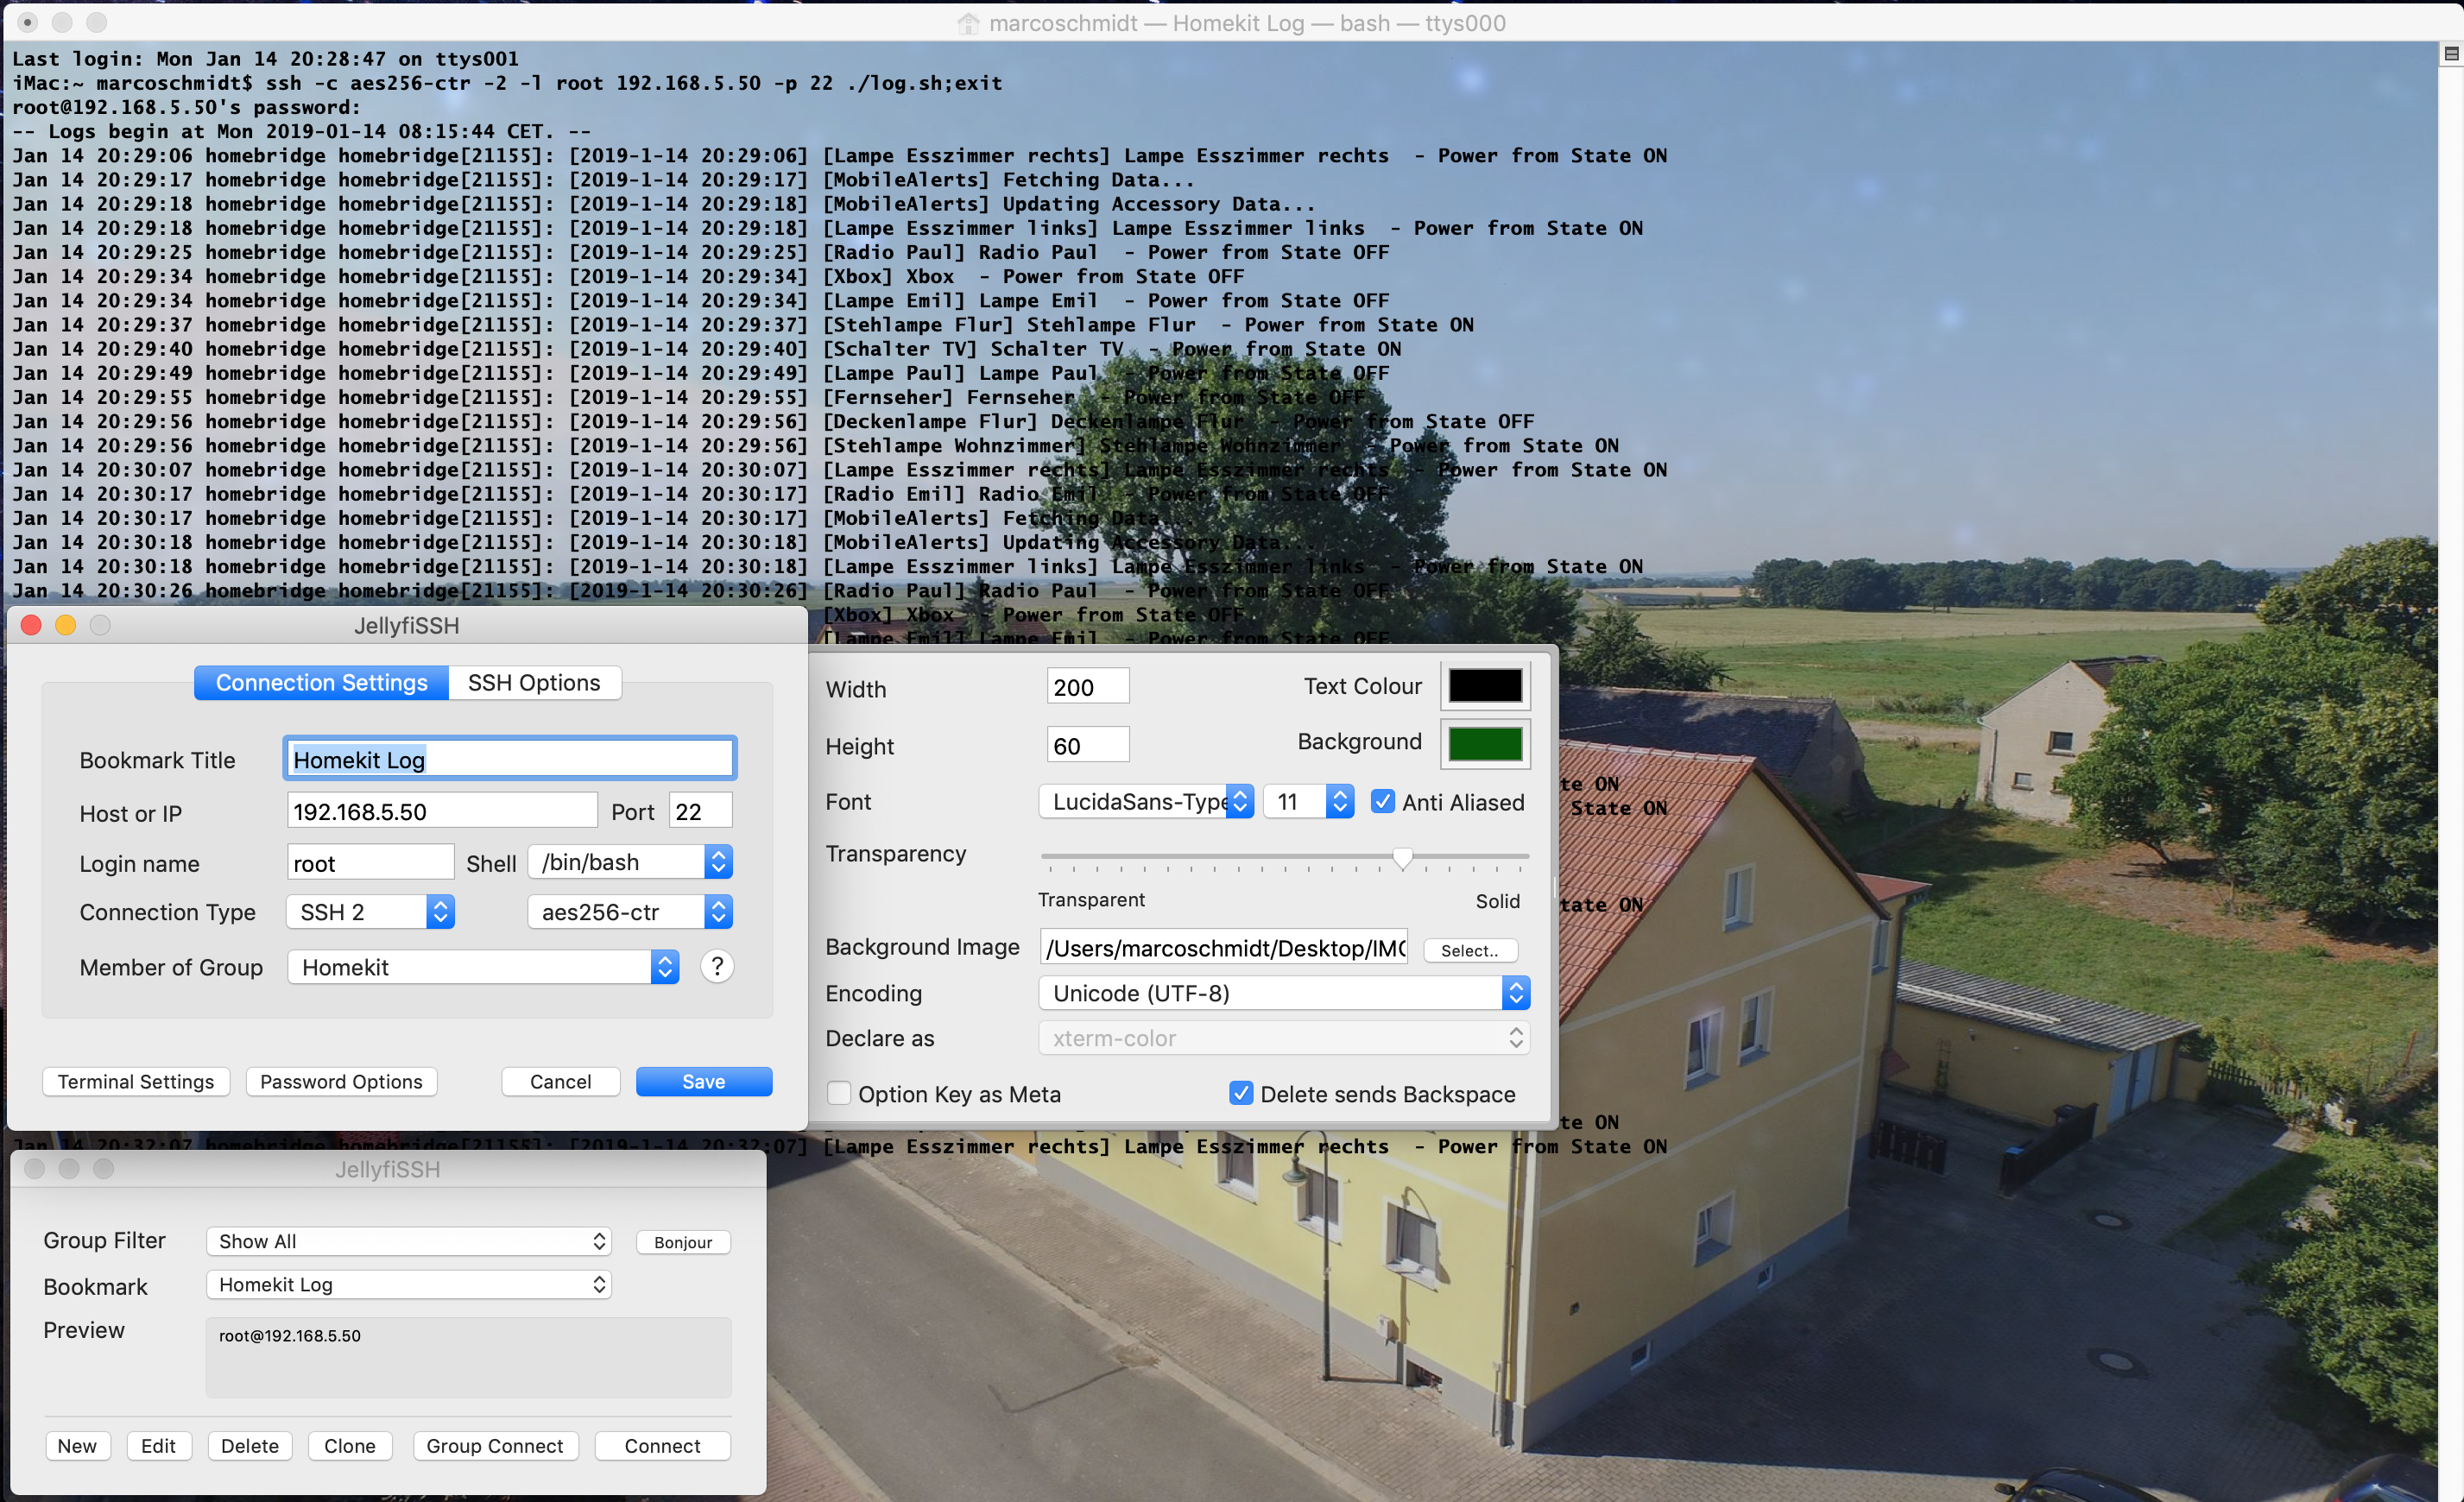The width and height of the screenshot is (2464, 1502).
Task: Enable Option Key as Meta
Action: click(839, 1093)
